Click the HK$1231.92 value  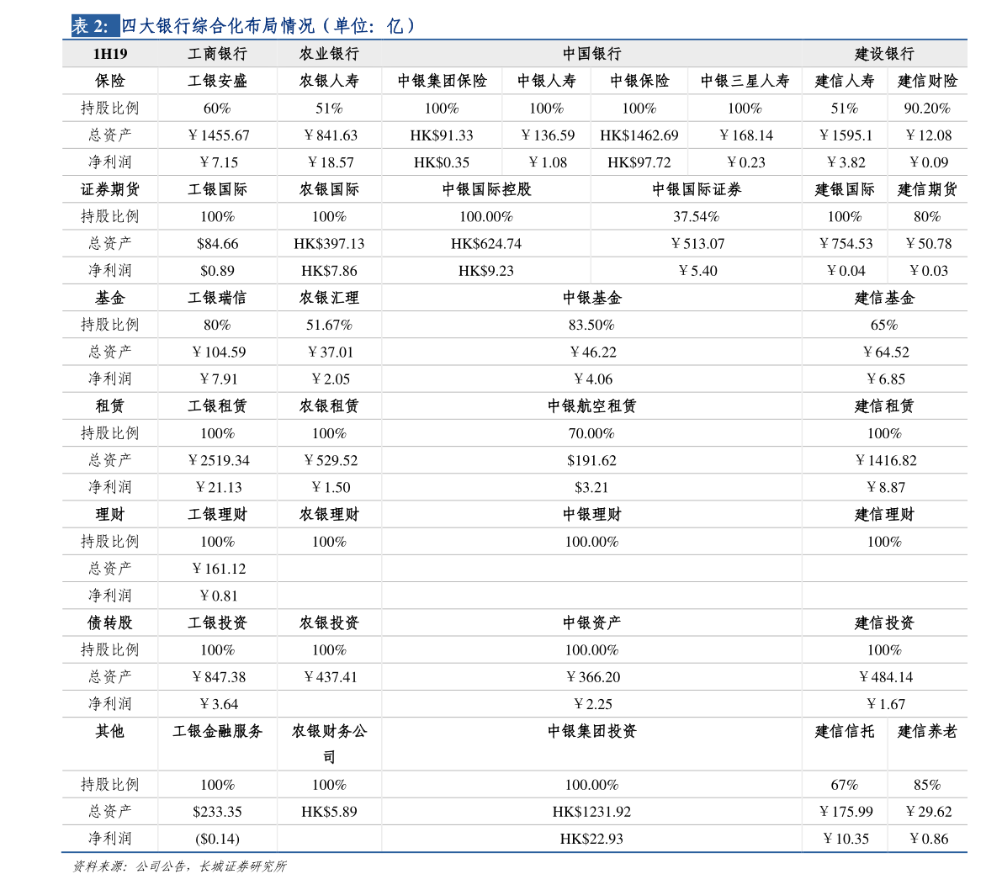click(x=591, y=812)
